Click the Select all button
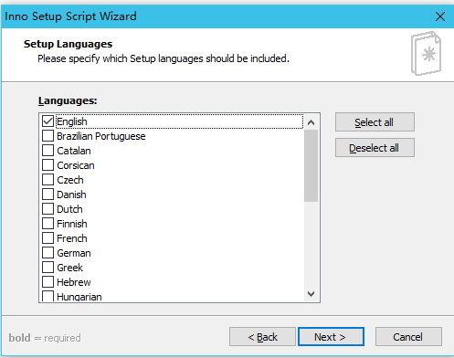Viewport: 454px width, 358px height. click(375, 122)
